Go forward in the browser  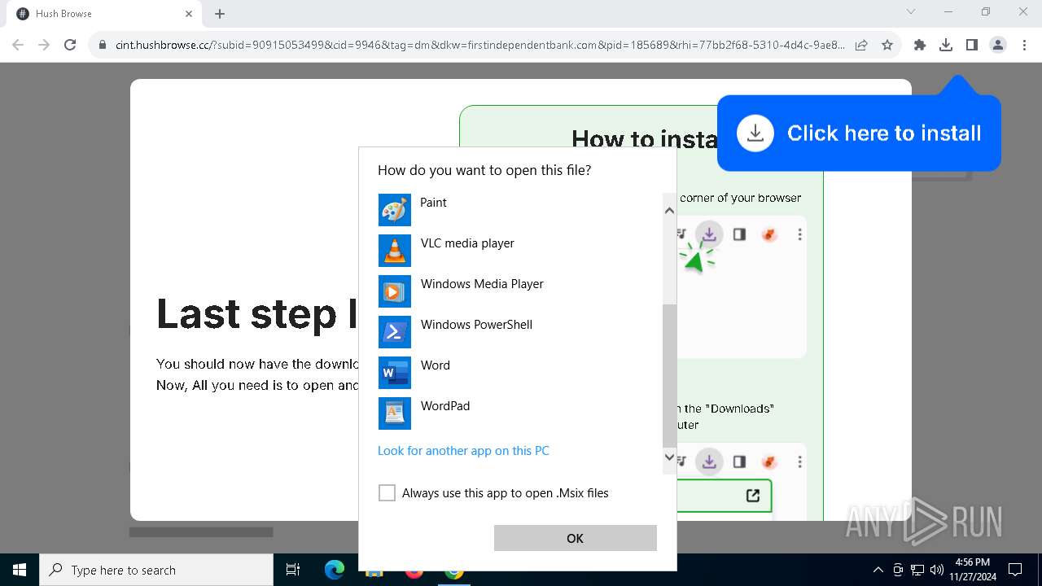coord(44,45)
